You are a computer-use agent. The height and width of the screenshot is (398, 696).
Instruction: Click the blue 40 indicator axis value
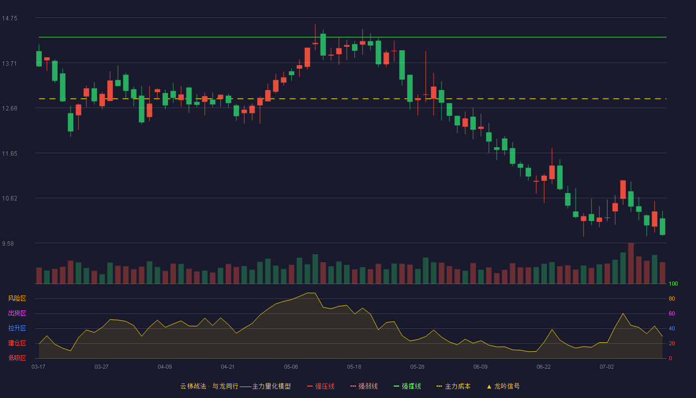point(672,329)
